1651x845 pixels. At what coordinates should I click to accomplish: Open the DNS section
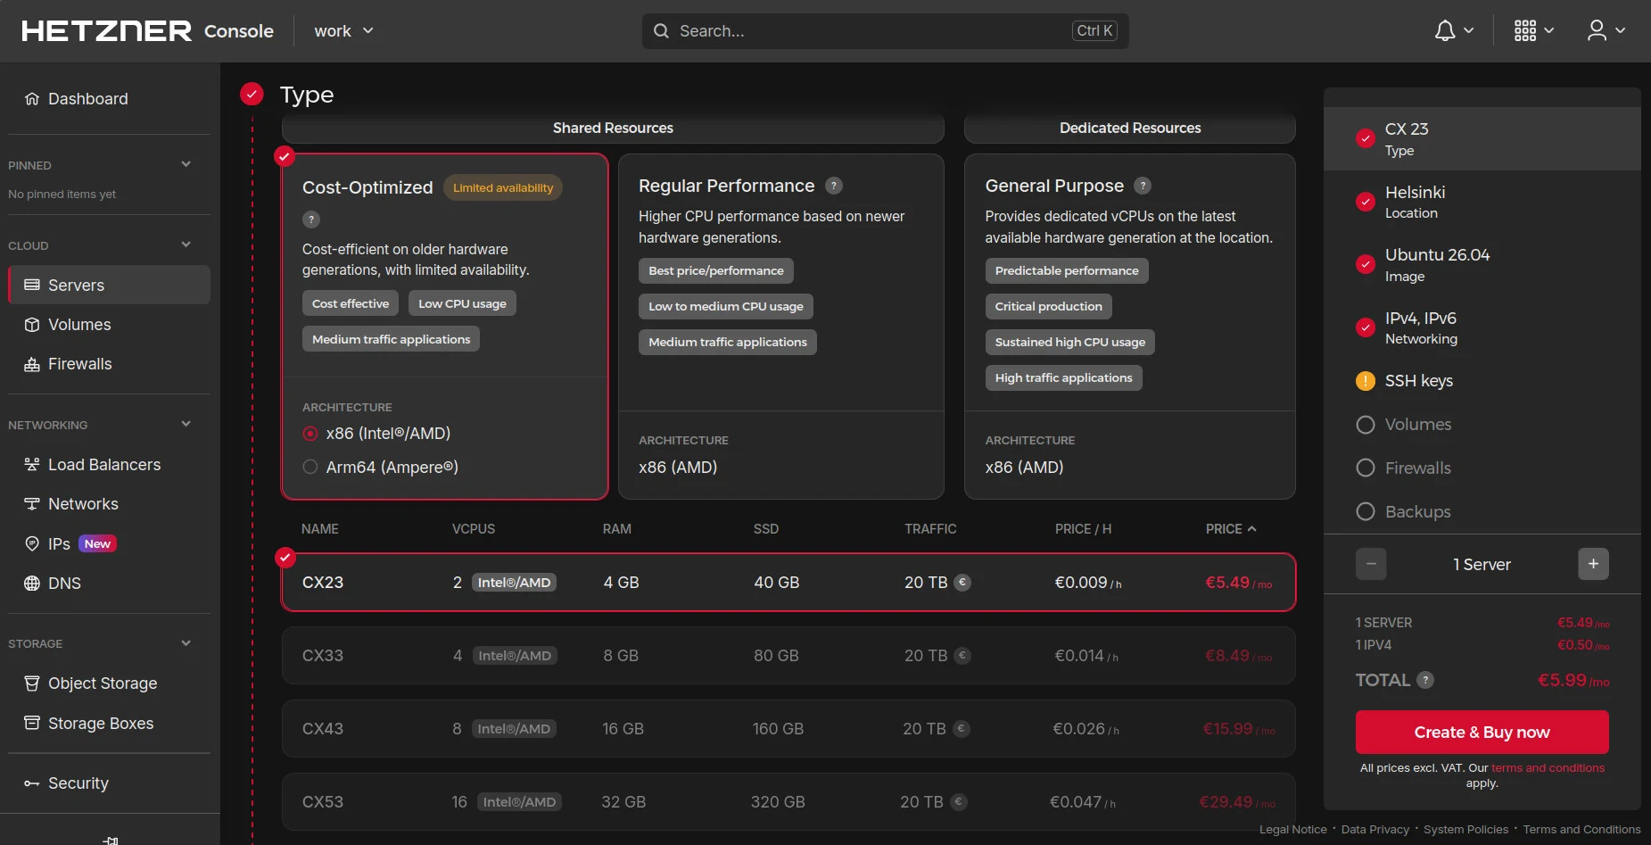[x=109, y=584]
